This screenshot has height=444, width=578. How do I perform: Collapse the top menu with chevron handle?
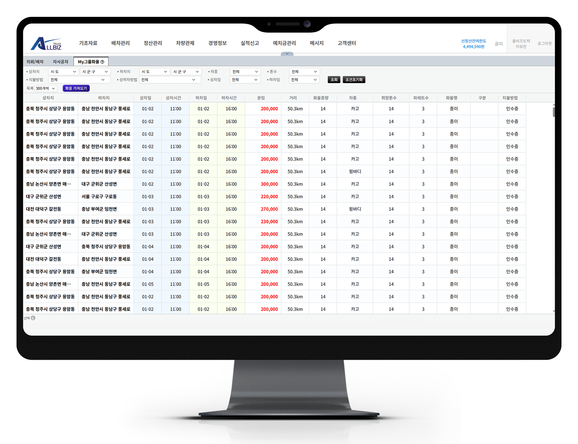[287, 54]
